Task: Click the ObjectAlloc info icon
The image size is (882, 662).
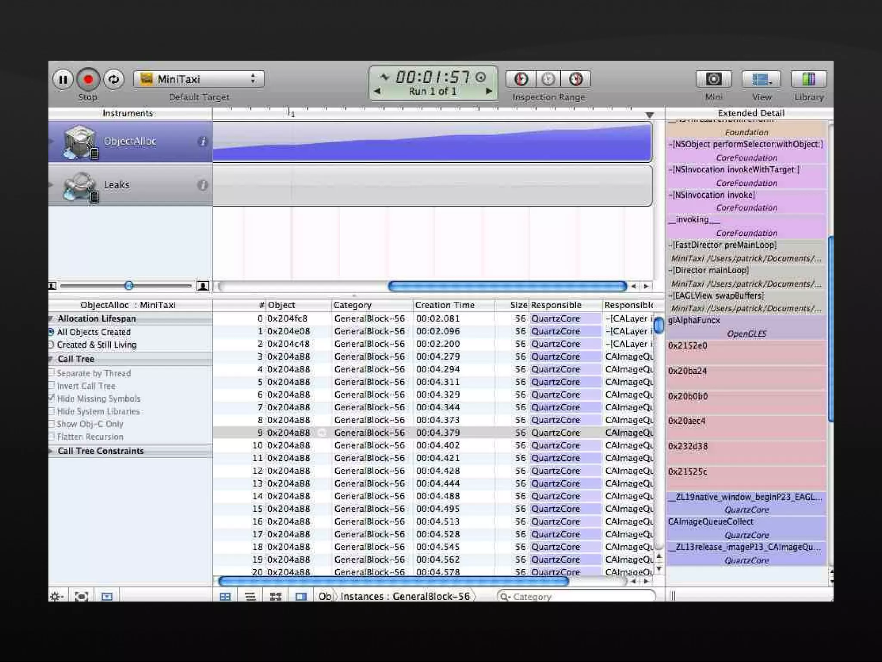Action: click(202, 141)
